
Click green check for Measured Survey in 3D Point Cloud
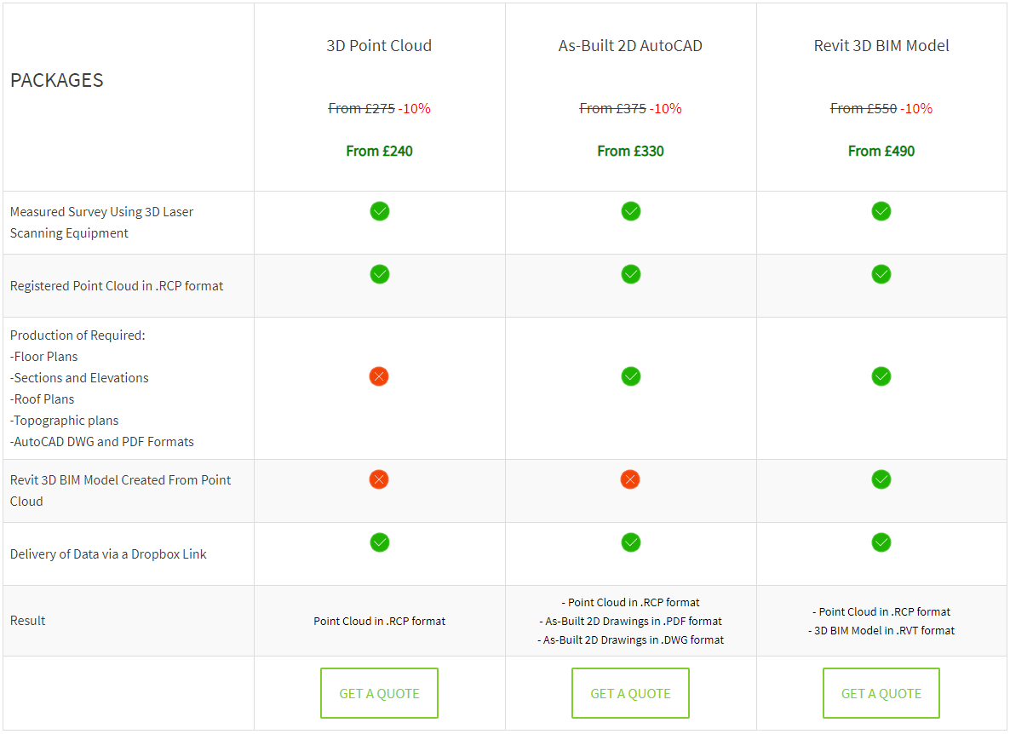pos(380,211)
